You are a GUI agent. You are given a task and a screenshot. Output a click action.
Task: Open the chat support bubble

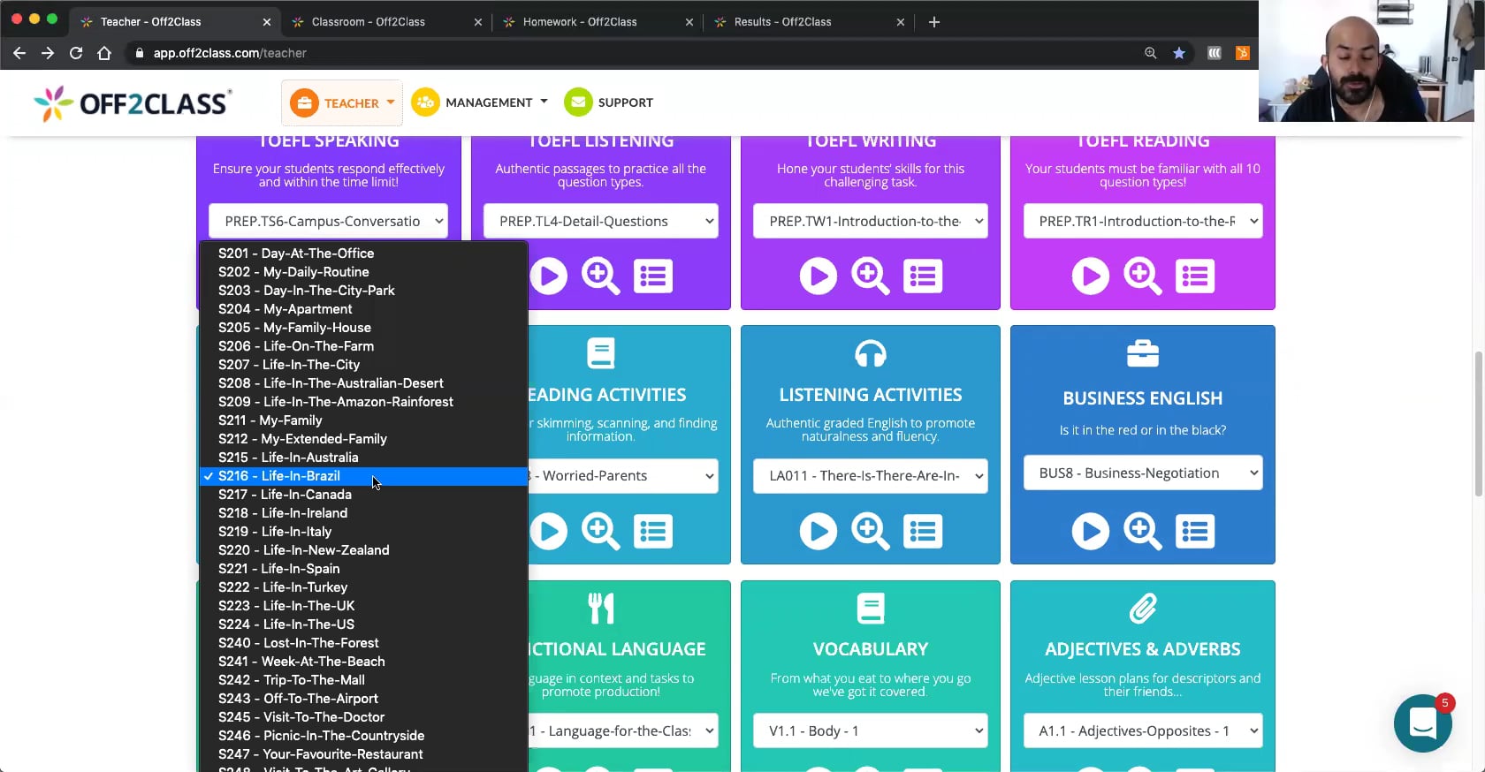click(x=1422, y=723)
